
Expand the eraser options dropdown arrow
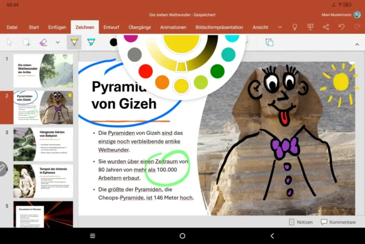[58, 42]
